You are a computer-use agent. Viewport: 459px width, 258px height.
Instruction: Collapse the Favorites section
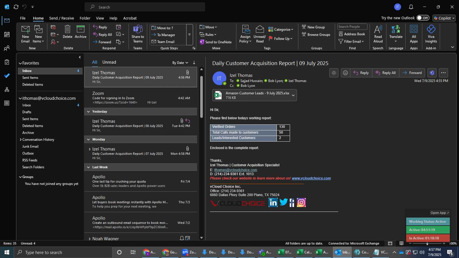pos(20,63)
